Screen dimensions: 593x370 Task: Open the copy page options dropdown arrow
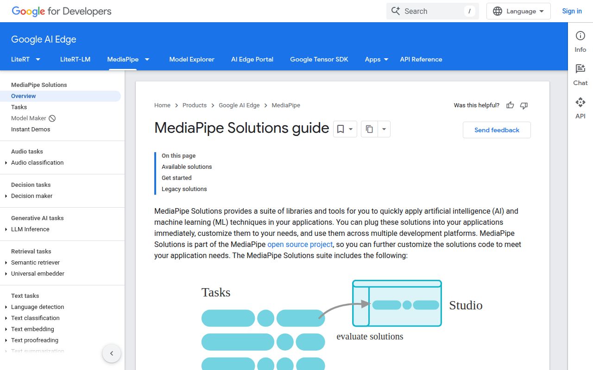point(384,129)
